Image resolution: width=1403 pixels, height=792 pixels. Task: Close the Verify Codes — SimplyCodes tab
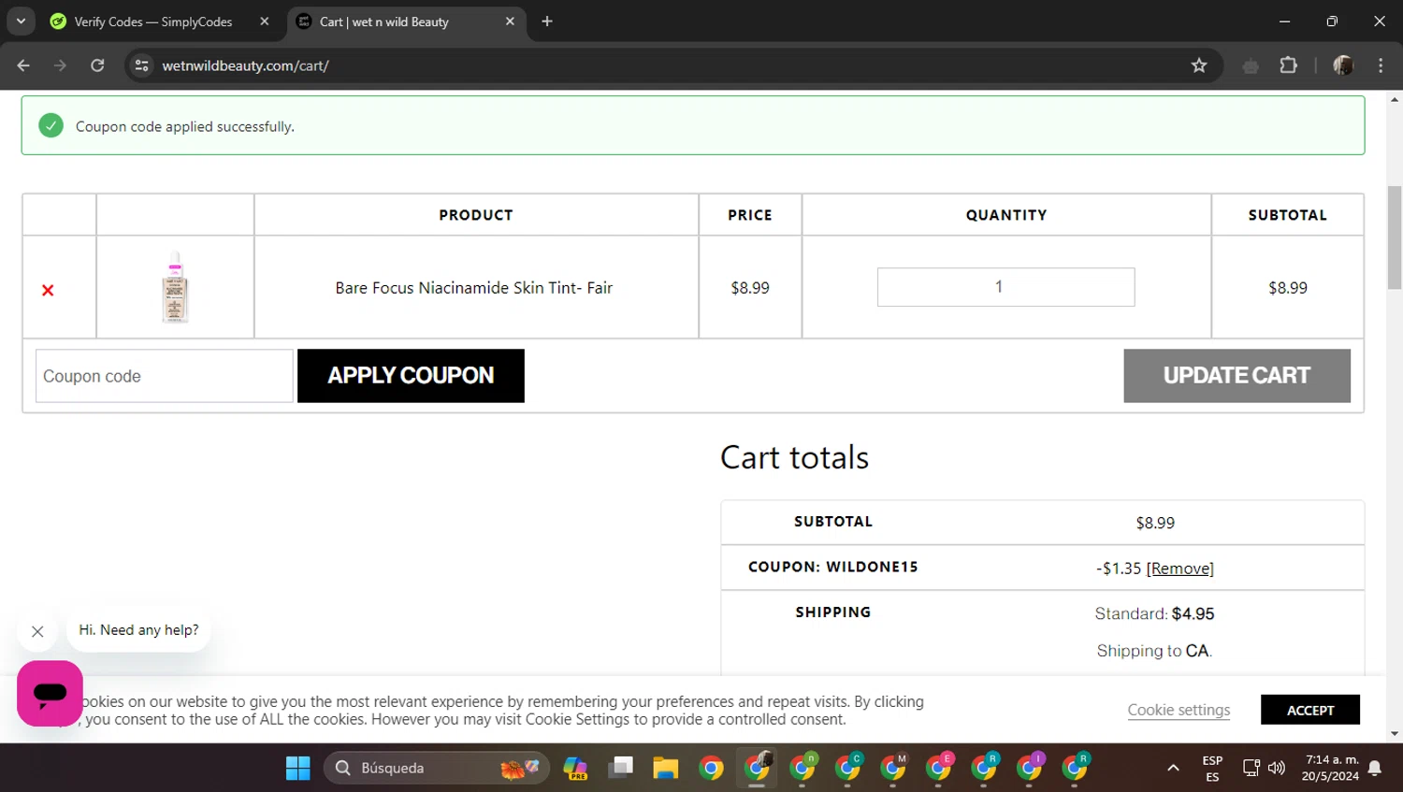pos(265,22)
